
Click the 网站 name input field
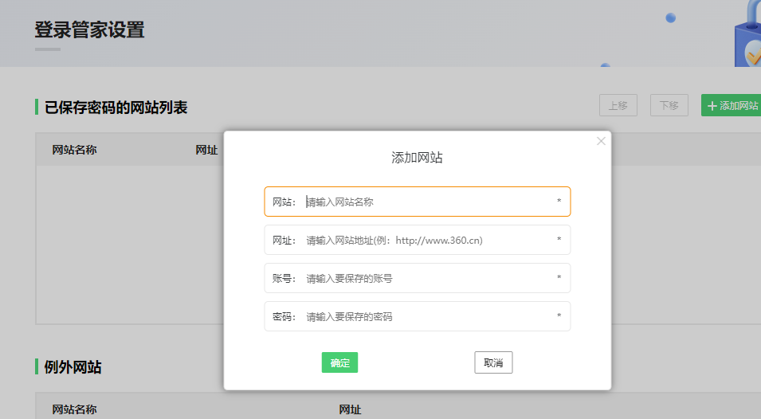418,202
